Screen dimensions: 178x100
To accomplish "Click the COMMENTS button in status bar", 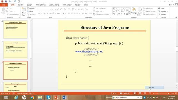I will [x=125, y=93].
